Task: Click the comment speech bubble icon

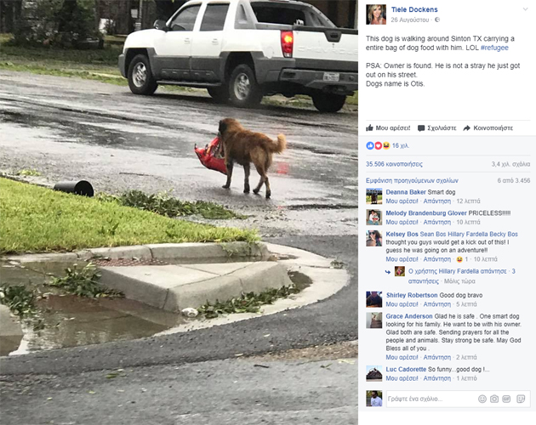Action: point(421,128)
